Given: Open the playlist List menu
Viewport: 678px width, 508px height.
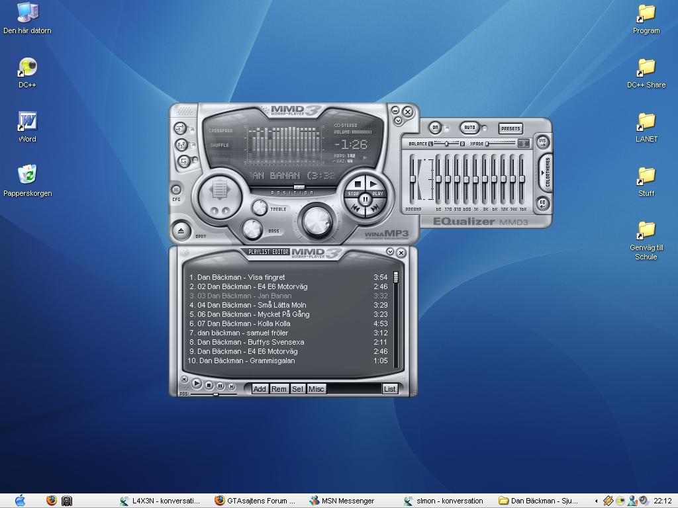Looking at the screenshot, I should pyautogui.click(x=389, y=389).
